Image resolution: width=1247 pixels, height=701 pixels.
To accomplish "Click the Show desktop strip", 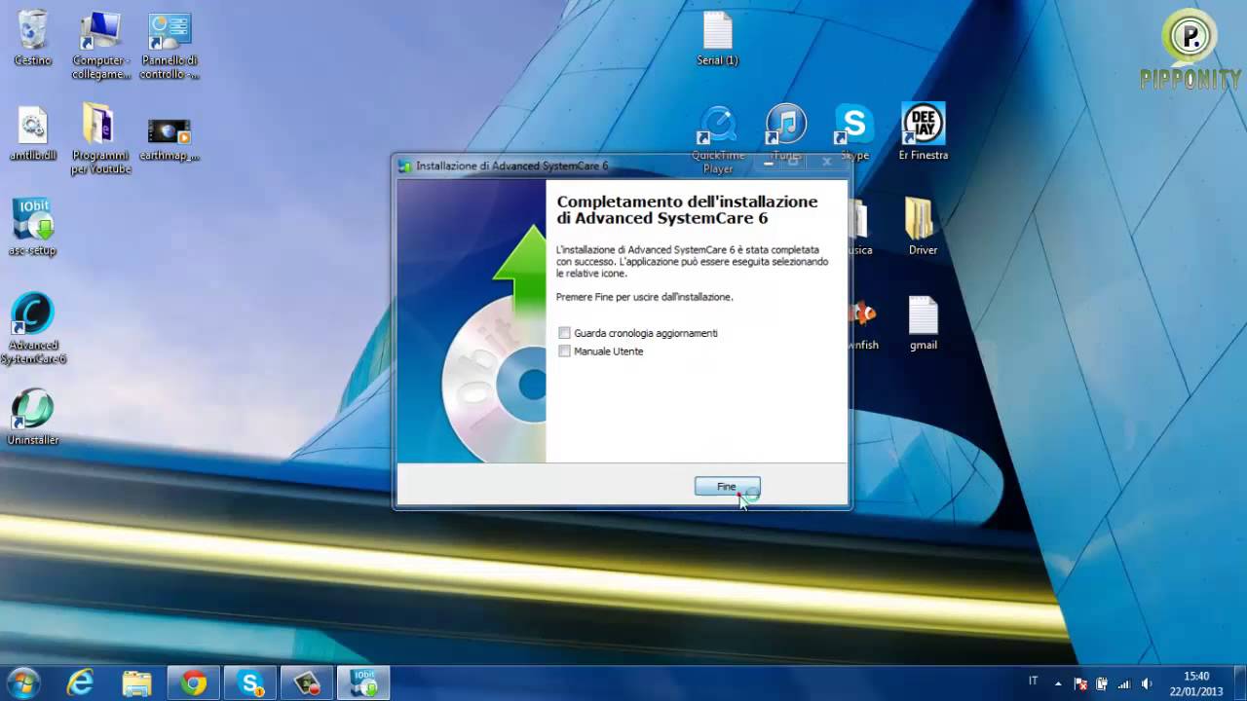I will point(1240,683).
